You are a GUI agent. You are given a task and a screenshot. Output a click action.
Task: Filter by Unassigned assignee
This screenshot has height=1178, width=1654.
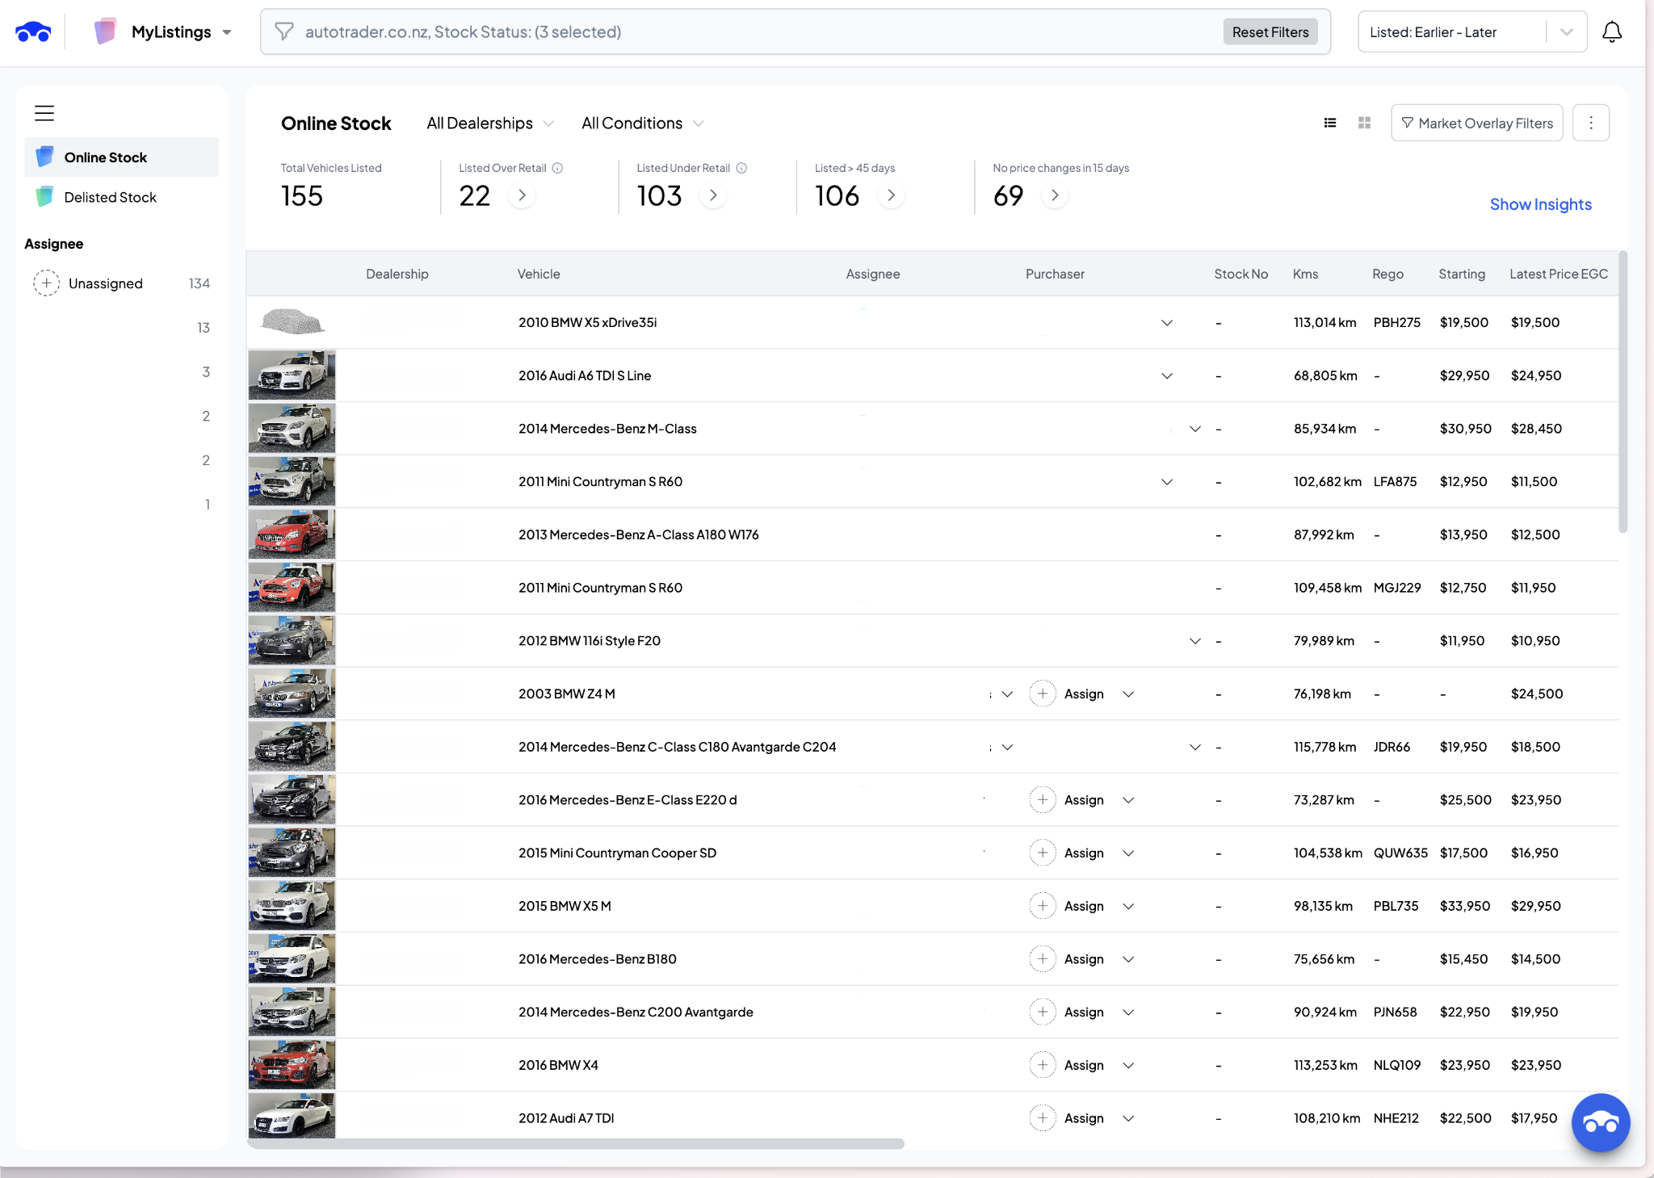121,283
